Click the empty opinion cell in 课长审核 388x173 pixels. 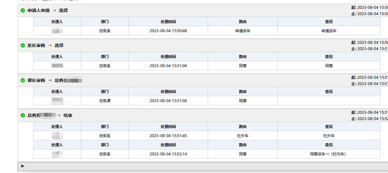click(329, 101)
